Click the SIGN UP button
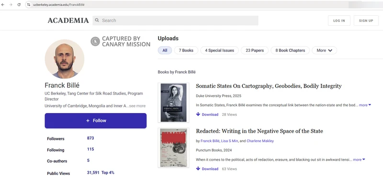The height and width of the screenshot is (177, 383). coord(366,21)
